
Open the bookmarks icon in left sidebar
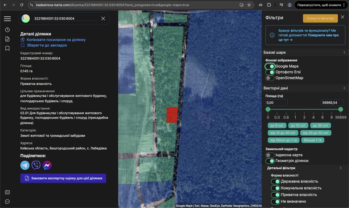(x=7, y=48)
